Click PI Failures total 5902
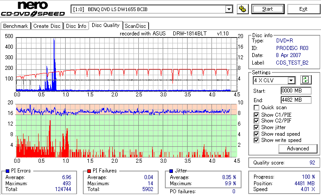 pos(148,189)
